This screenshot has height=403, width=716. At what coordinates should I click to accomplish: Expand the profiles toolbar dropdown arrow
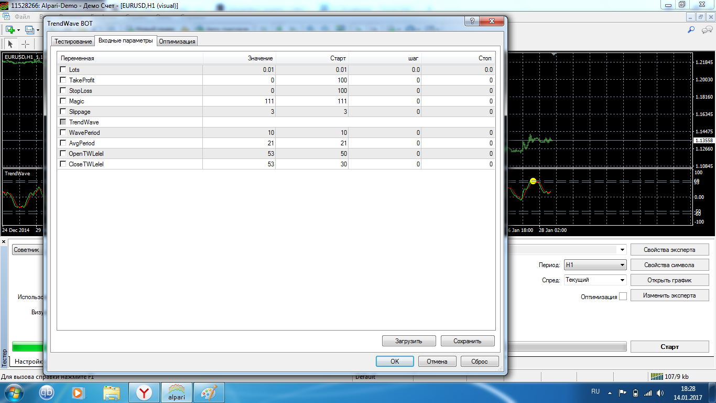point(38,30)
